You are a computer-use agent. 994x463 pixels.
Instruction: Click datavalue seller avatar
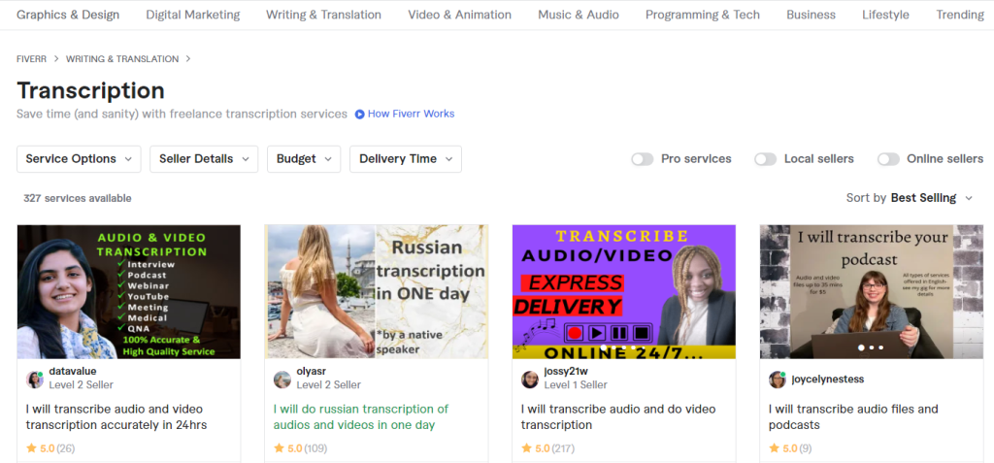(34, 380)
